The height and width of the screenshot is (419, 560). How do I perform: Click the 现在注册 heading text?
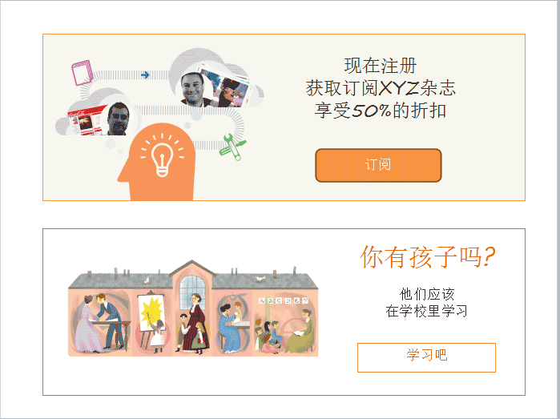coord(380,66)
